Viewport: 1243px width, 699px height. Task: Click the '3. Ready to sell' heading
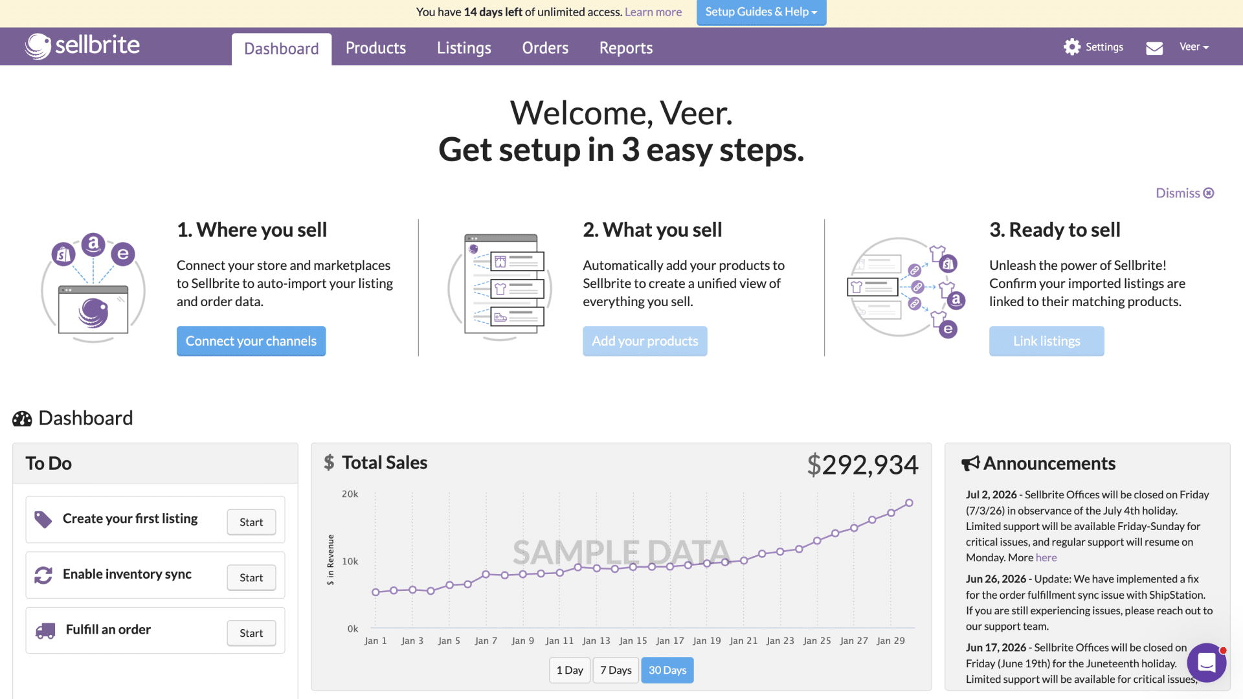pos(1055,230)
